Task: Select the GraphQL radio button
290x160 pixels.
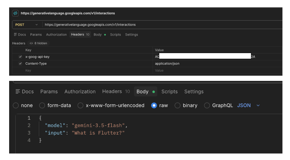Action: click(x=207, y=105)
